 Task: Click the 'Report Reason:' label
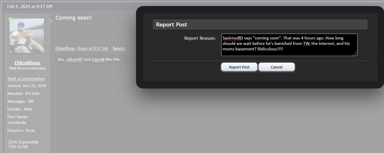pyautogui.click(x=200, y=38)
